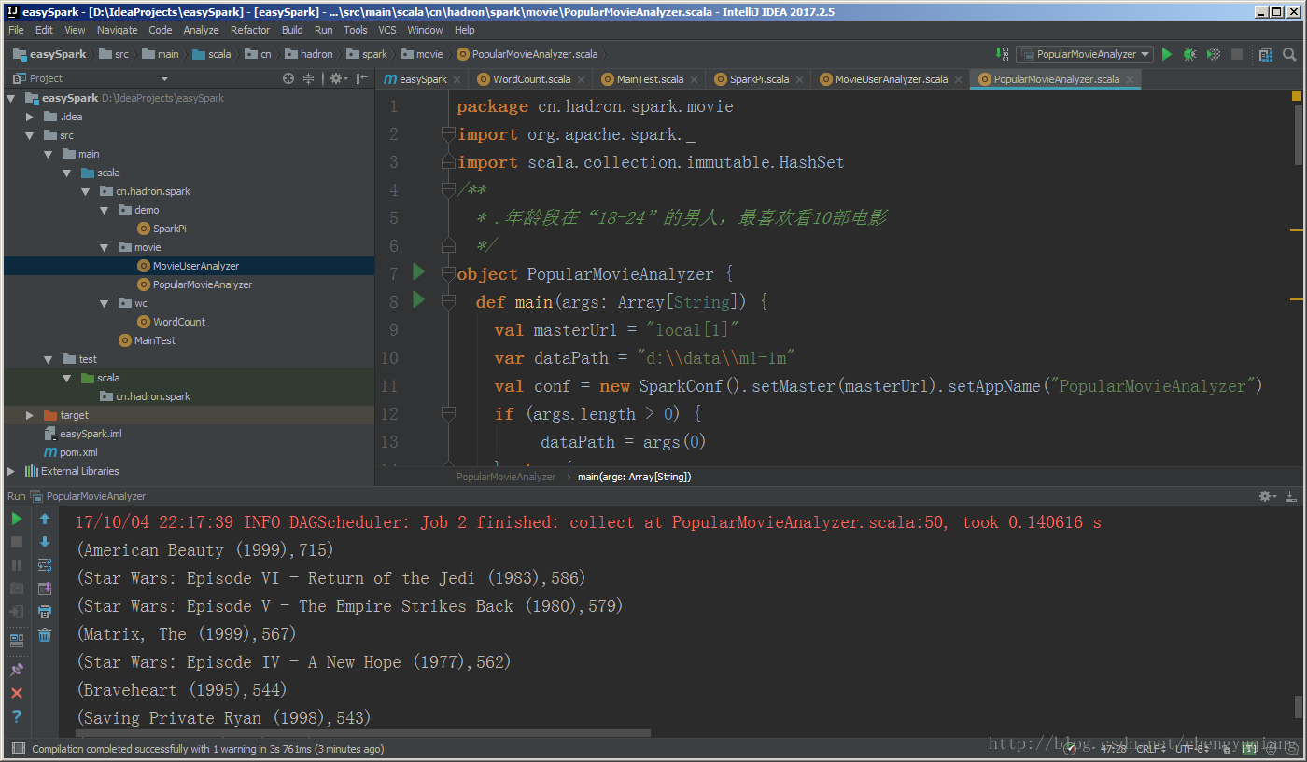Restore layout in the Run panel
This screenshot has height=762, width=1307.
pyautogui.click(x=17, y=641)
